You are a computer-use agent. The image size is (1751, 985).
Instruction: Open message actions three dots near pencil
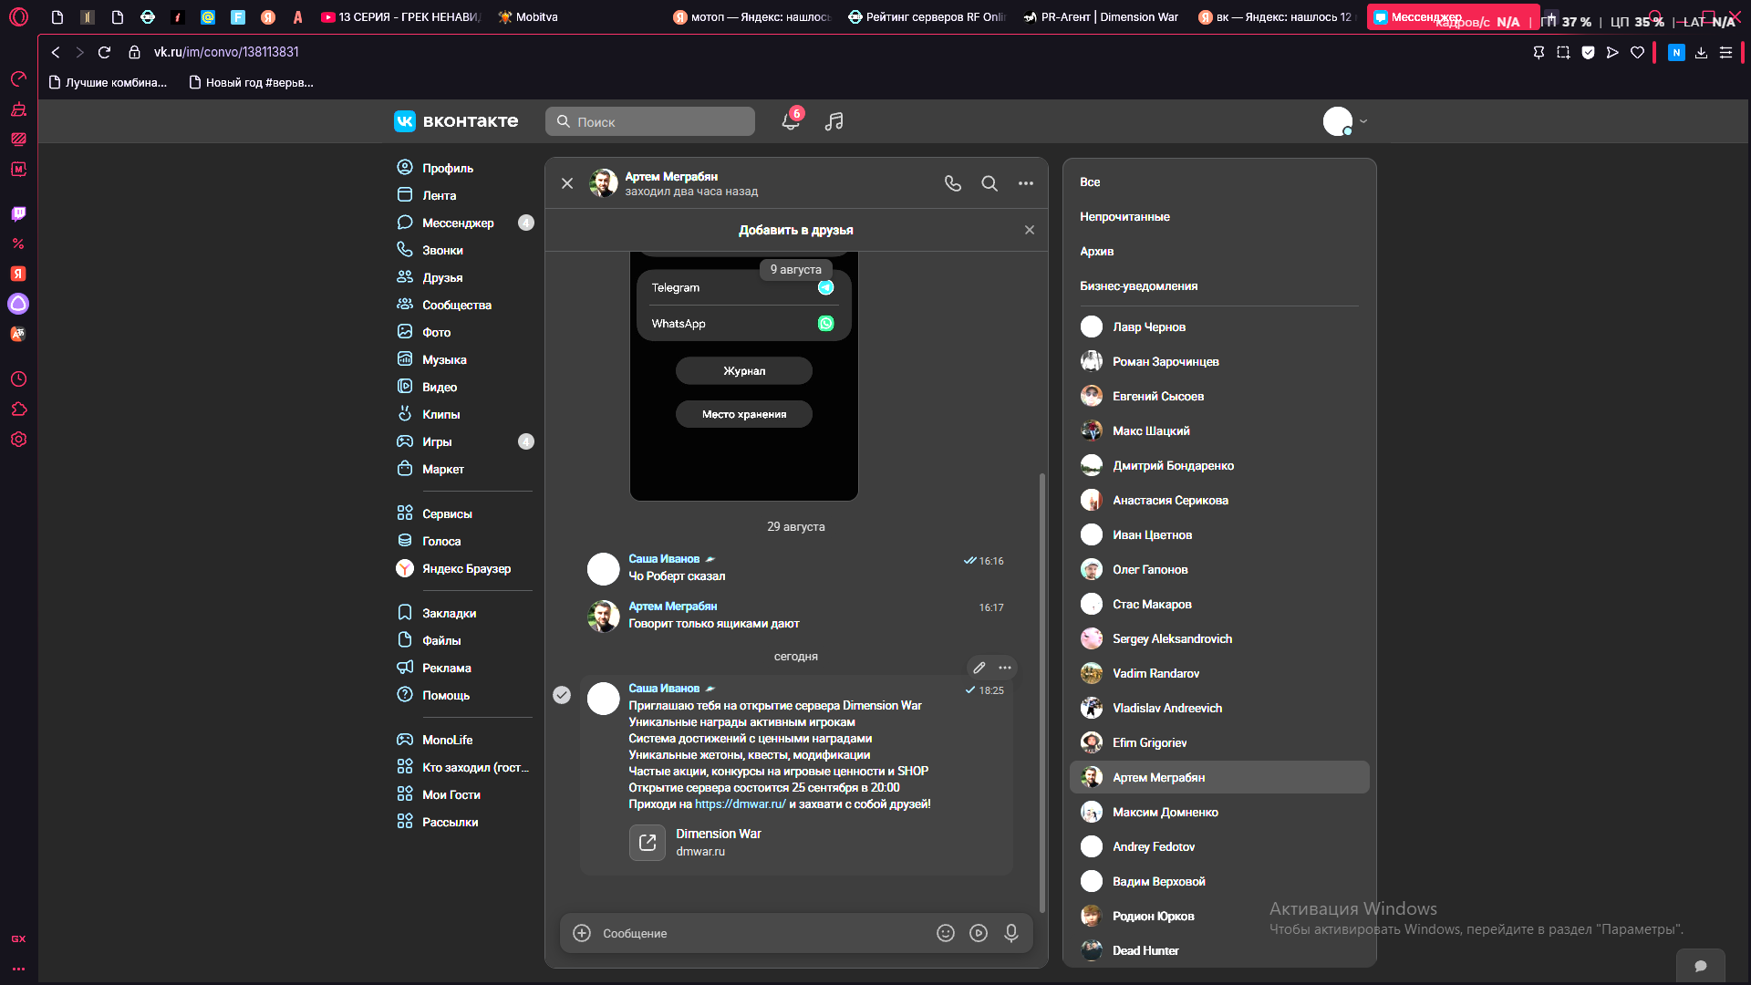1005,668
